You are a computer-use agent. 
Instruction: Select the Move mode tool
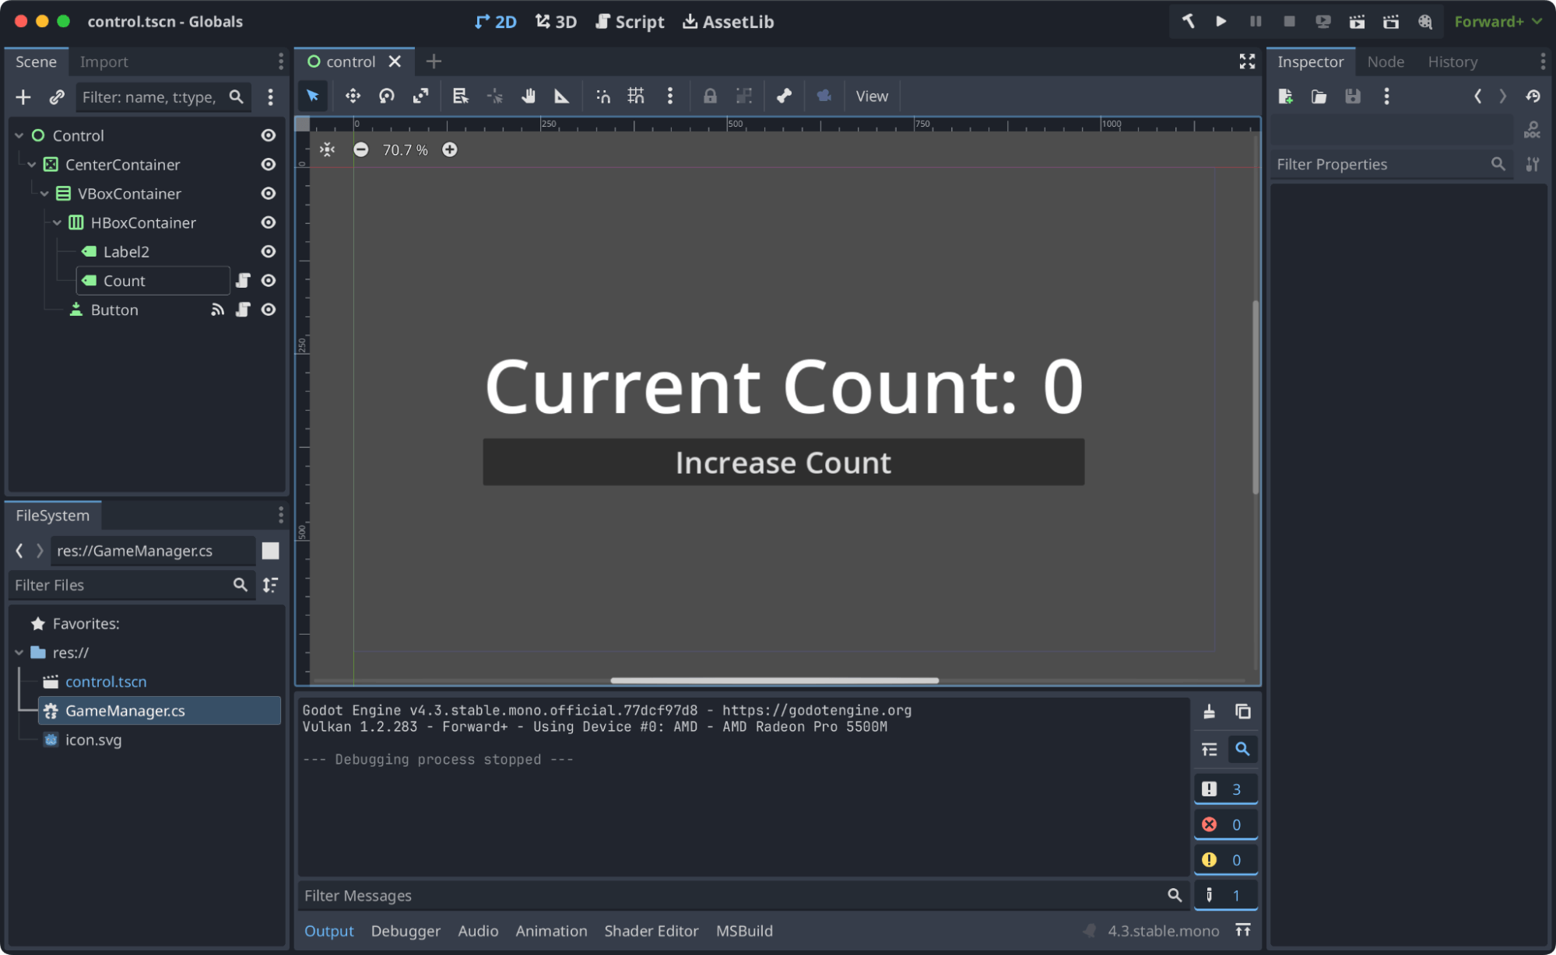click(352, 96)
